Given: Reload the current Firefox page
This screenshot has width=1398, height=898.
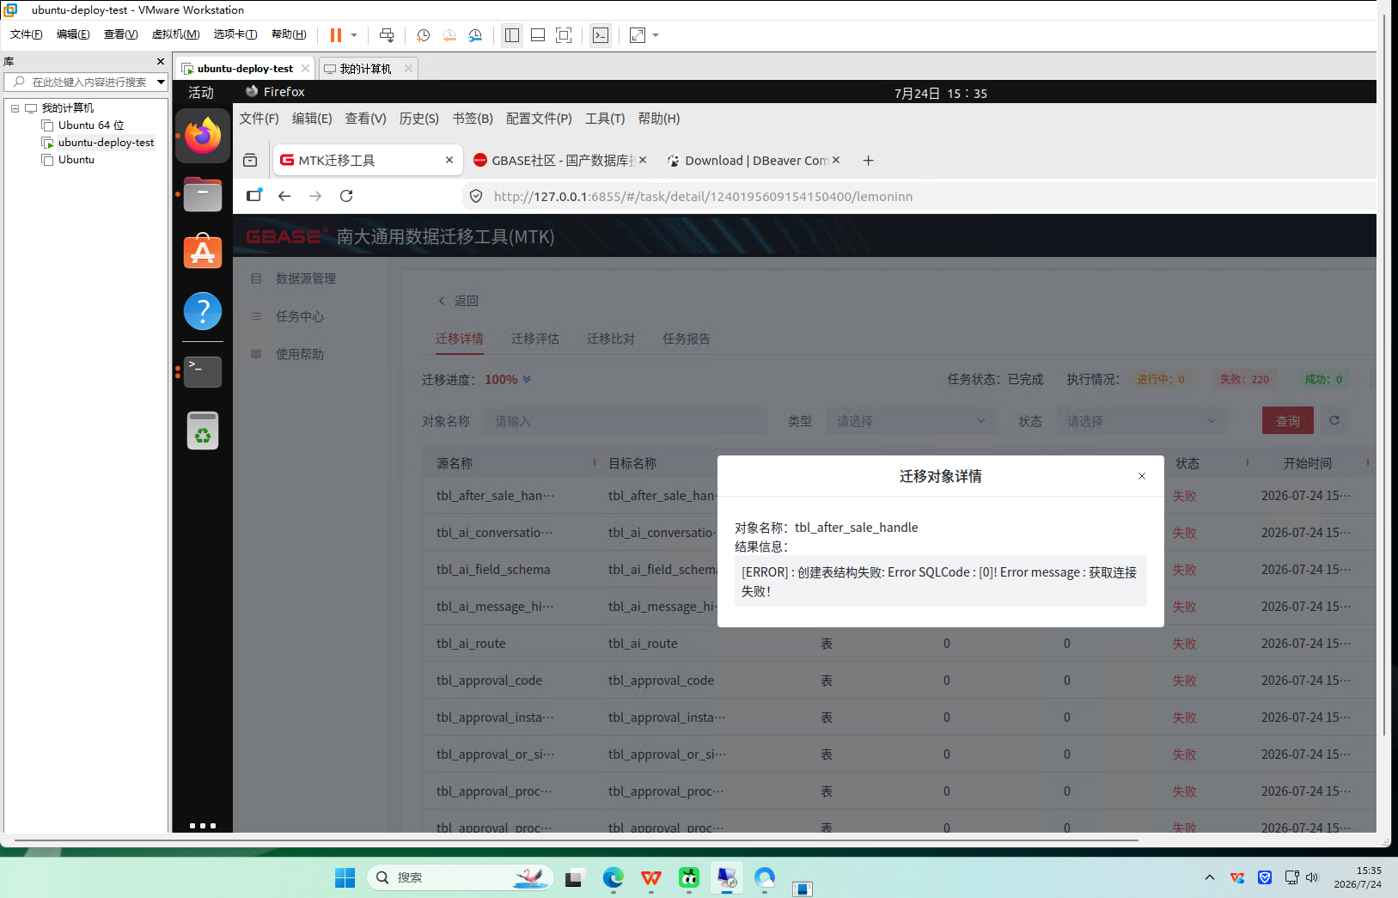Looking at the screenshot, I should click(346, 196).
